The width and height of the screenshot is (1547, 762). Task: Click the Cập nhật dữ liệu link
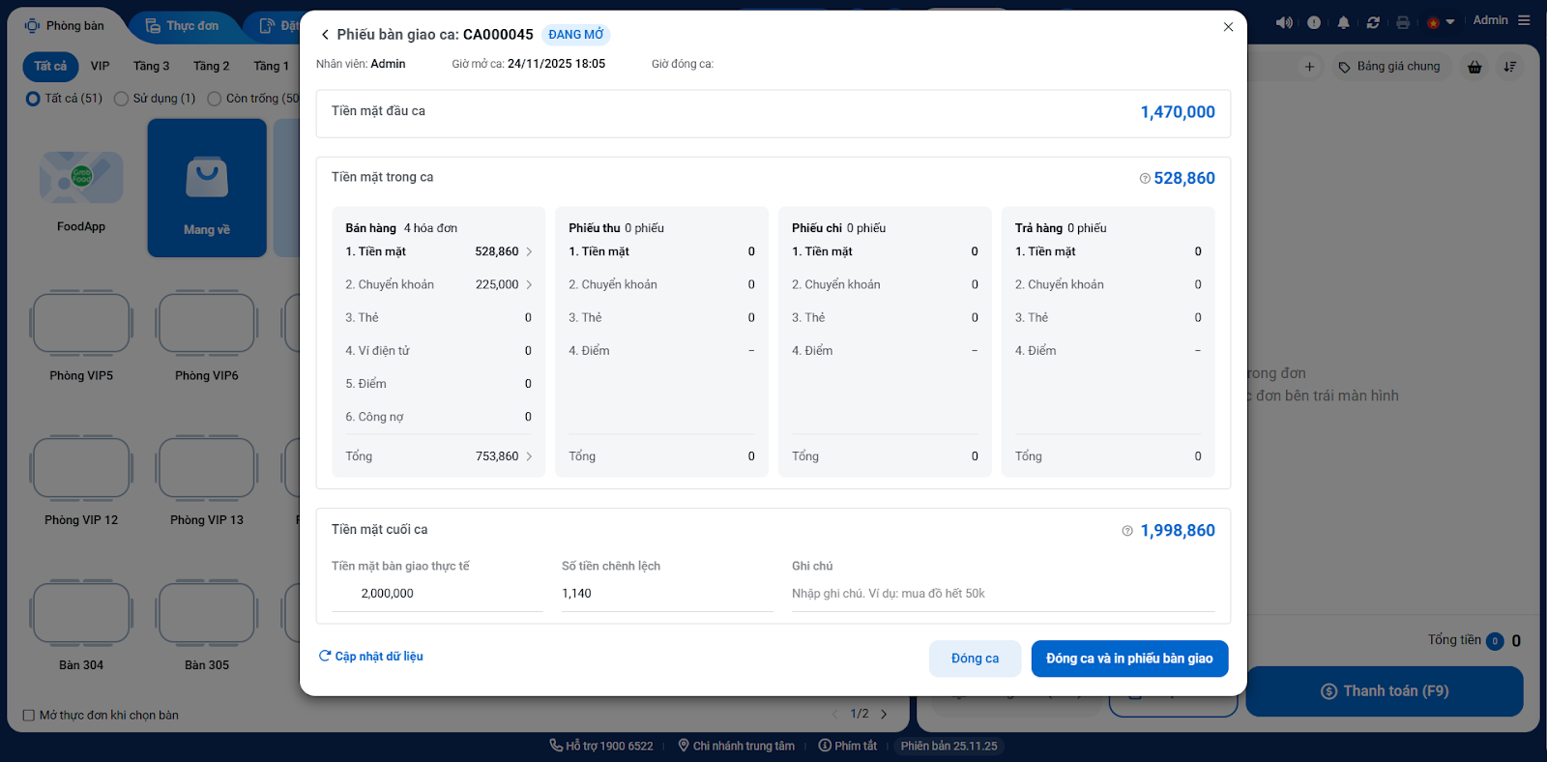371,657
